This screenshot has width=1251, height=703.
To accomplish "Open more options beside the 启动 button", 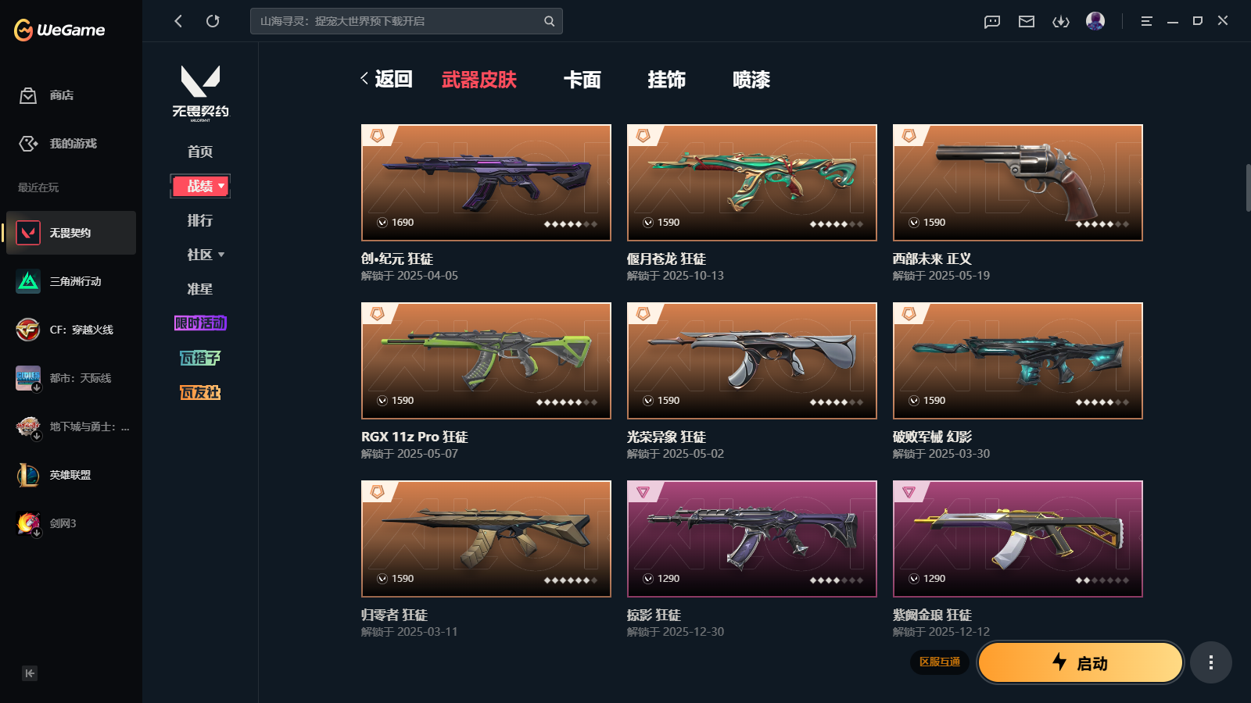I will pyautogui.click(x=1211, y=662).
